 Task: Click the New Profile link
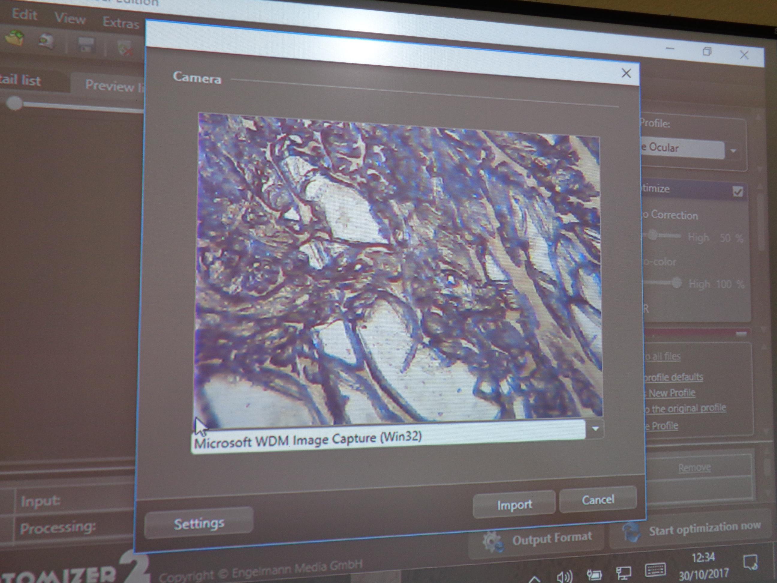tap(671, 393)
